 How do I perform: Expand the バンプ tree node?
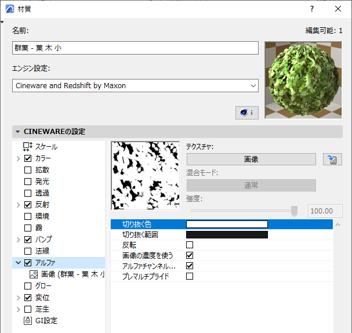pos(18,240)
